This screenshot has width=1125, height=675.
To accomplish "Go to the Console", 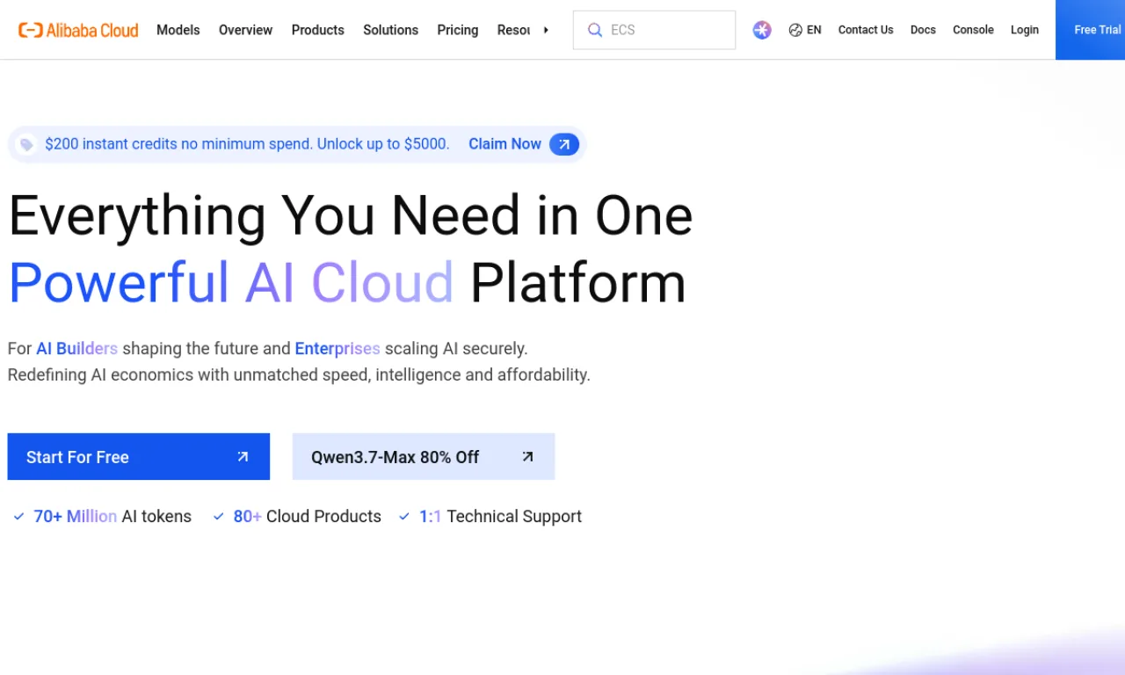I will 973,30.
